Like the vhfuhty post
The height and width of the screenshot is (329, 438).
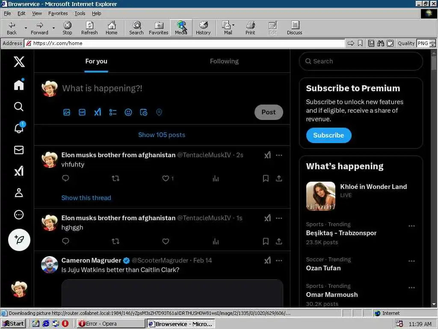pyautogui.click(x=166, y=179)
